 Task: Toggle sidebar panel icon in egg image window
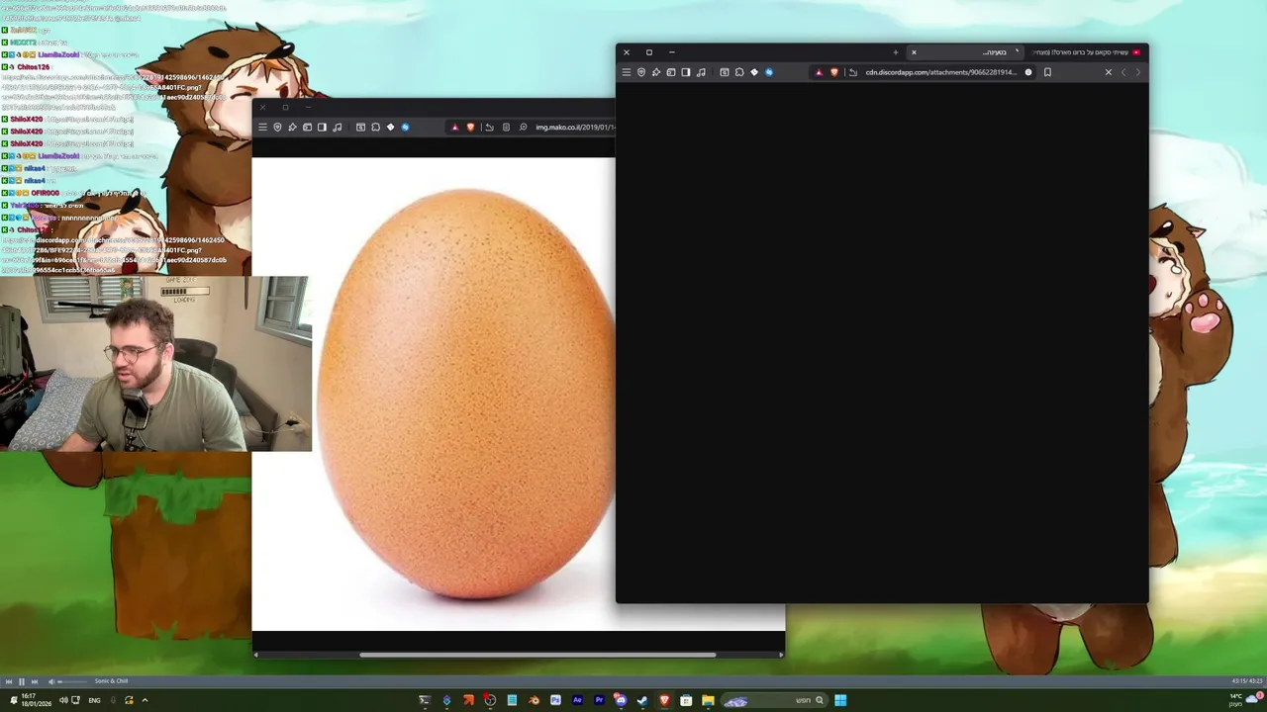click(322, 127)
